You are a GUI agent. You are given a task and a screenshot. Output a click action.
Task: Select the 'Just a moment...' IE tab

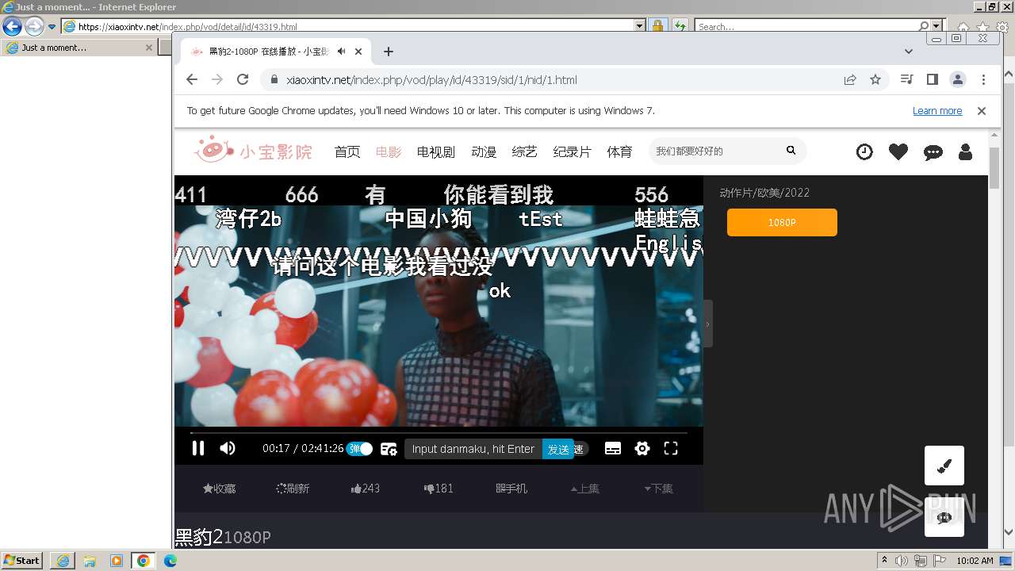point(79,48)
